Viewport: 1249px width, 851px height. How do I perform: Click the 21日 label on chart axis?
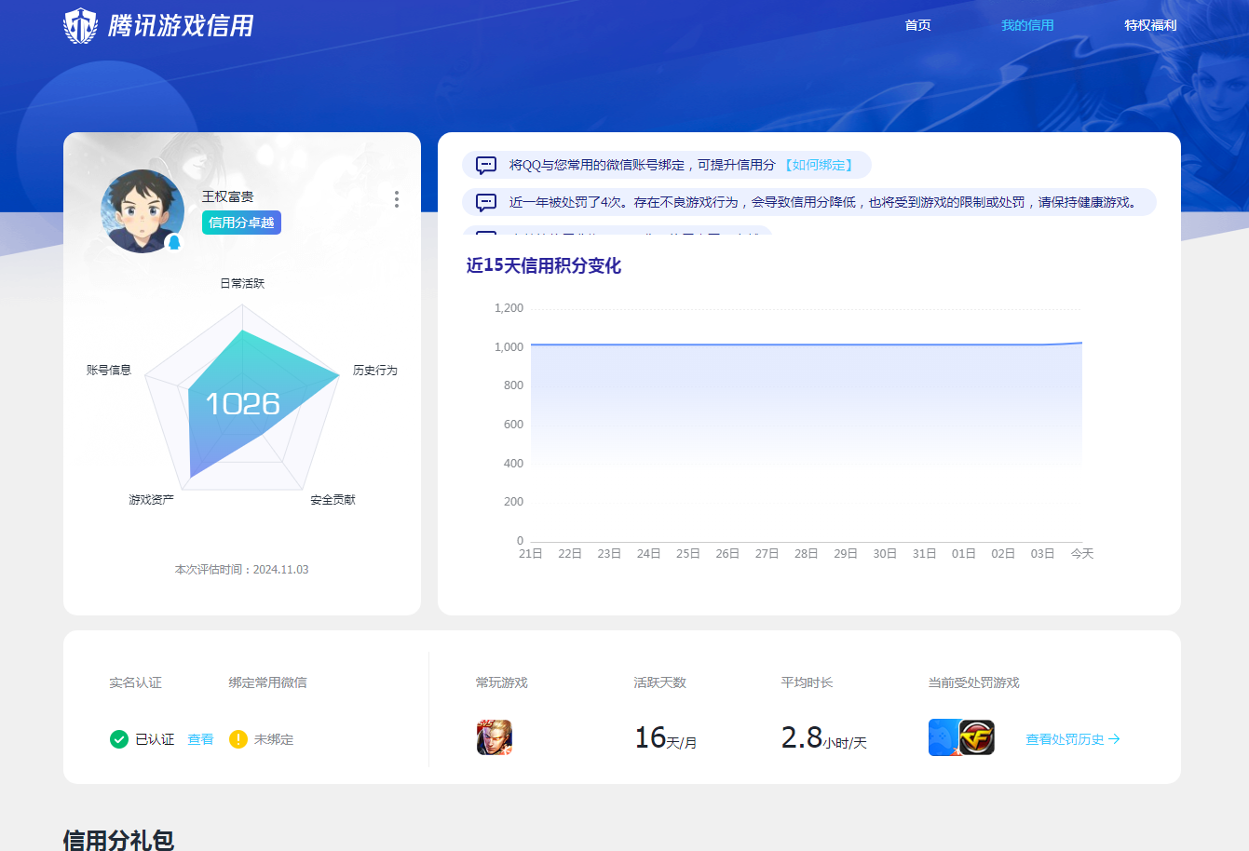point(531,553)
